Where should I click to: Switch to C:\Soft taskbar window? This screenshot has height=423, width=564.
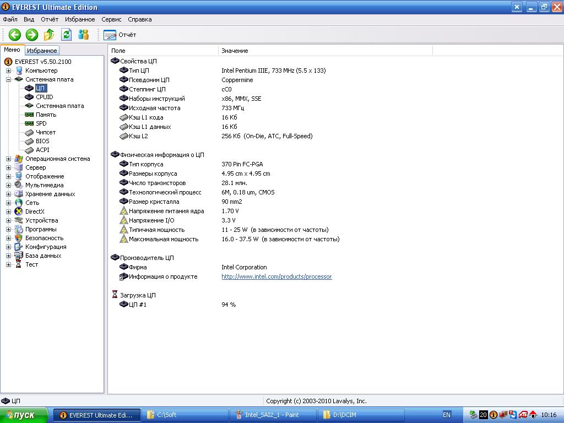[x=185, y=415]
